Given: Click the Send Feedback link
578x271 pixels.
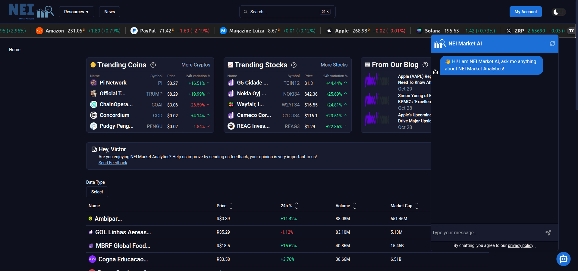Looking at the screenshot, I should point(113,162).
